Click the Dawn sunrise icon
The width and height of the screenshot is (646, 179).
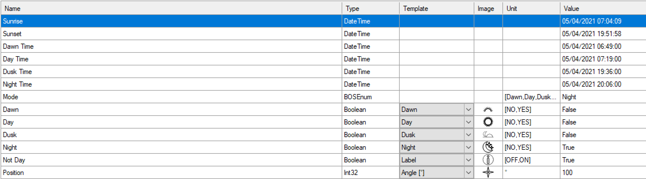point(488,110)
